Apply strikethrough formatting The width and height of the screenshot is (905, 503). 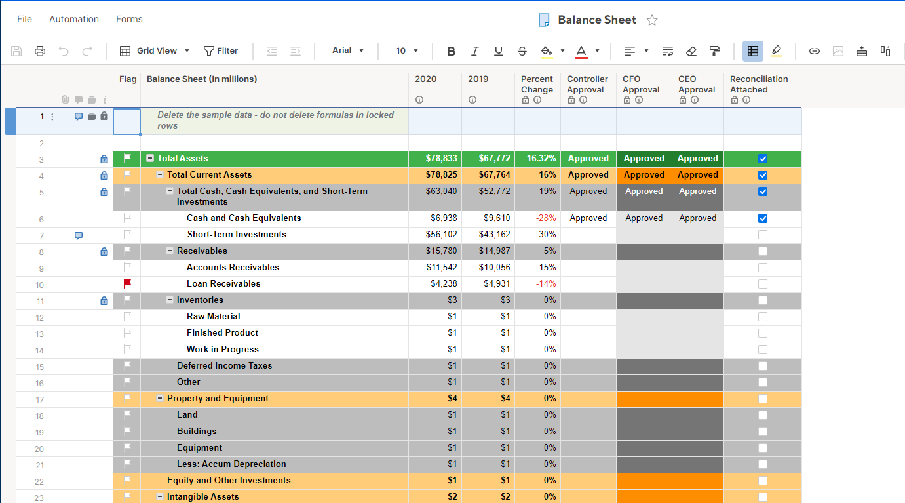522,51
